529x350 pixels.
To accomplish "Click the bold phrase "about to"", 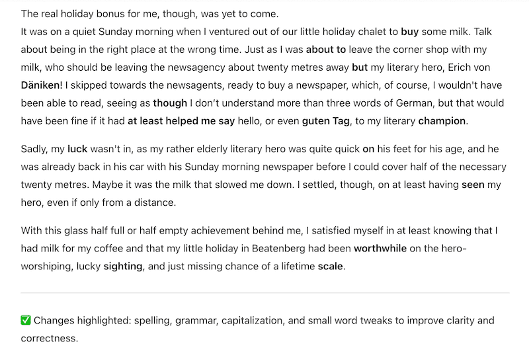I will (x=326, y=50).
